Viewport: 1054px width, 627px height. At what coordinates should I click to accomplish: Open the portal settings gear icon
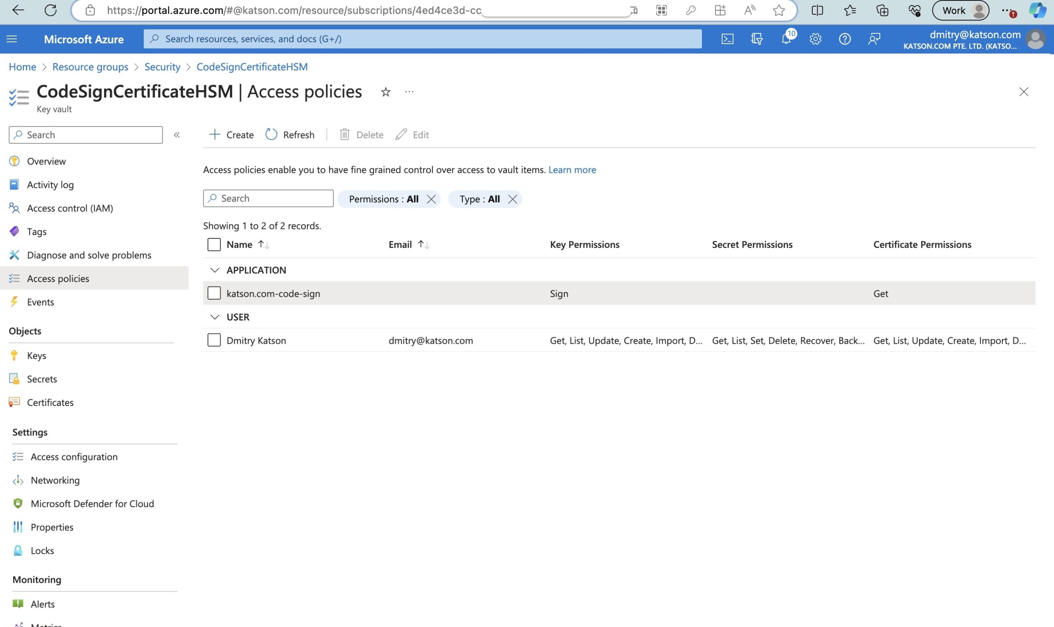point(815,39)
